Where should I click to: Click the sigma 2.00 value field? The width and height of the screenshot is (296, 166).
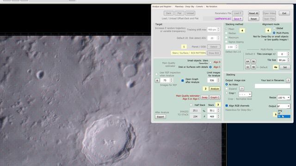tap(230, 47)
